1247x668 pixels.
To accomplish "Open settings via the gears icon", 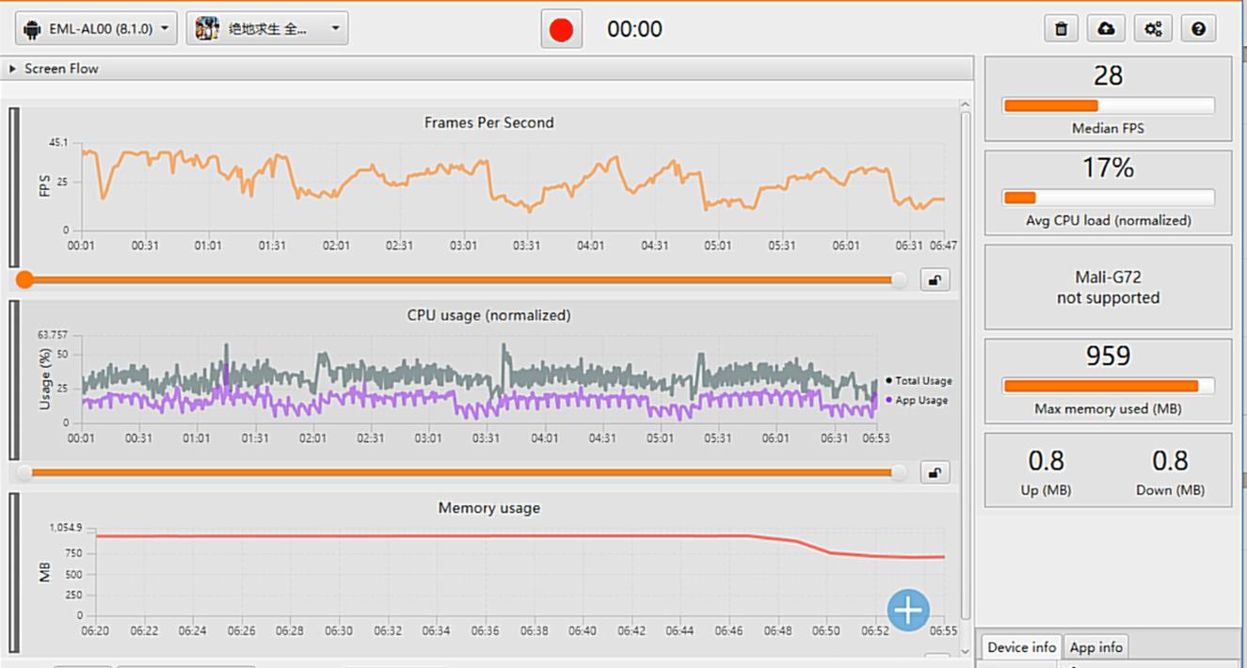I will [x=1153, y=29].
